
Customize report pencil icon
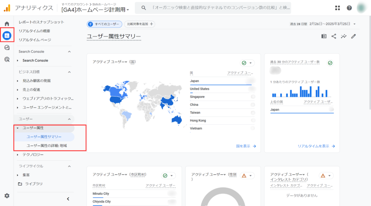point(354,36)
